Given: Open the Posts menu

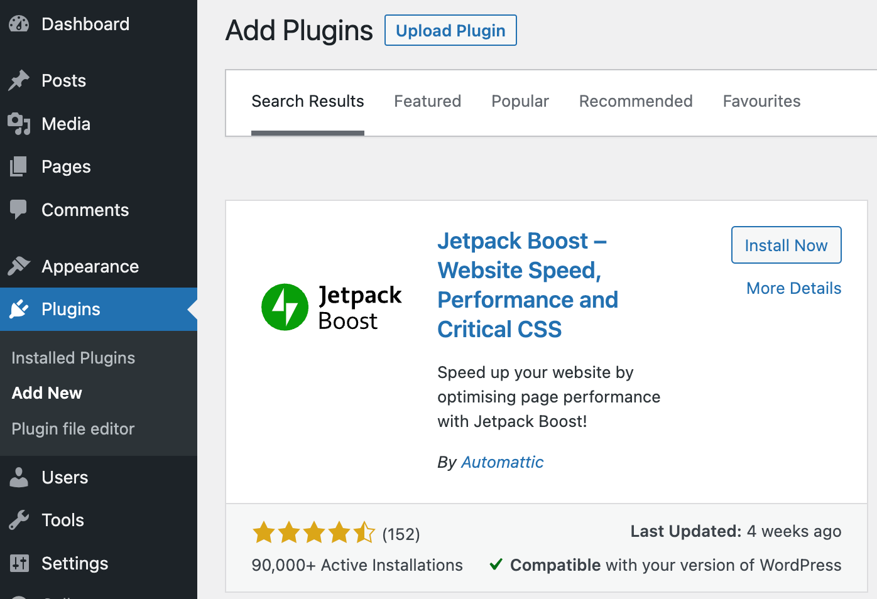Looking at the screenshot, I should [99, 80].
